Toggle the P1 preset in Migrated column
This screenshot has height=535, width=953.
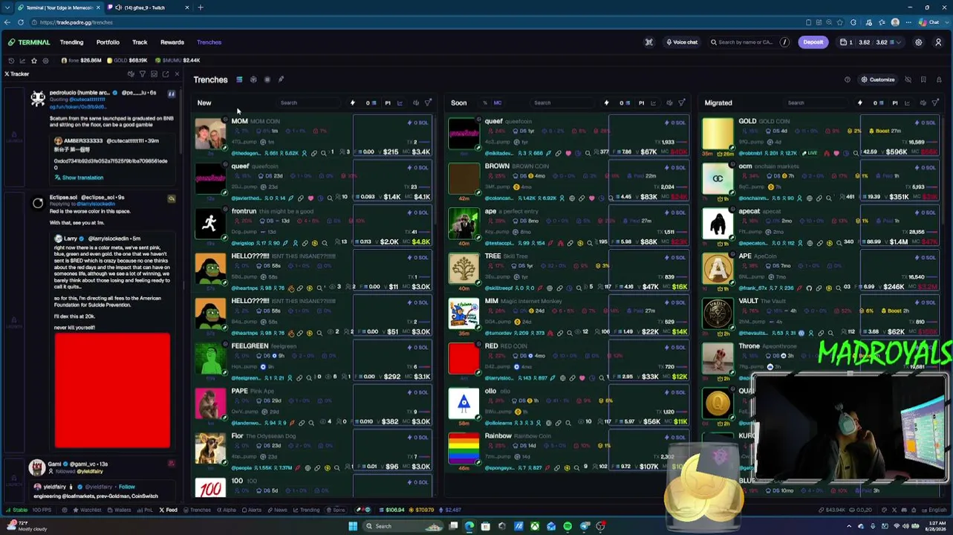(x=895, y=103)
